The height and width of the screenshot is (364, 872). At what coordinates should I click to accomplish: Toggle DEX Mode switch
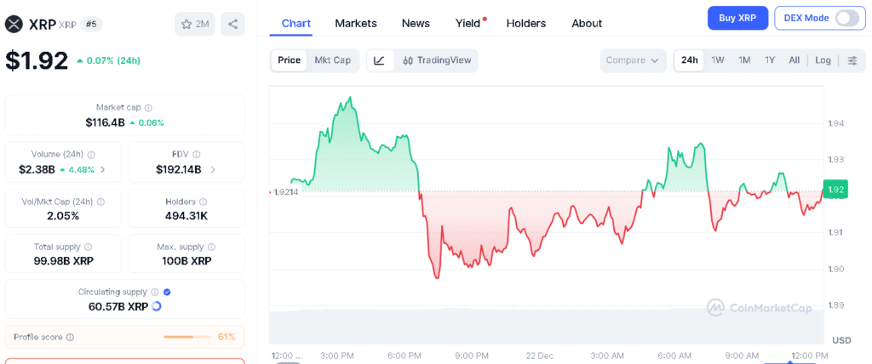pos(846,18)
